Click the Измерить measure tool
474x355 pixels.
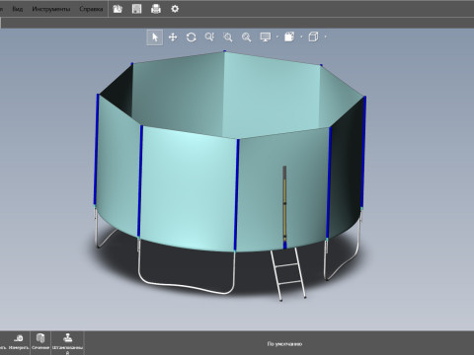19,341
